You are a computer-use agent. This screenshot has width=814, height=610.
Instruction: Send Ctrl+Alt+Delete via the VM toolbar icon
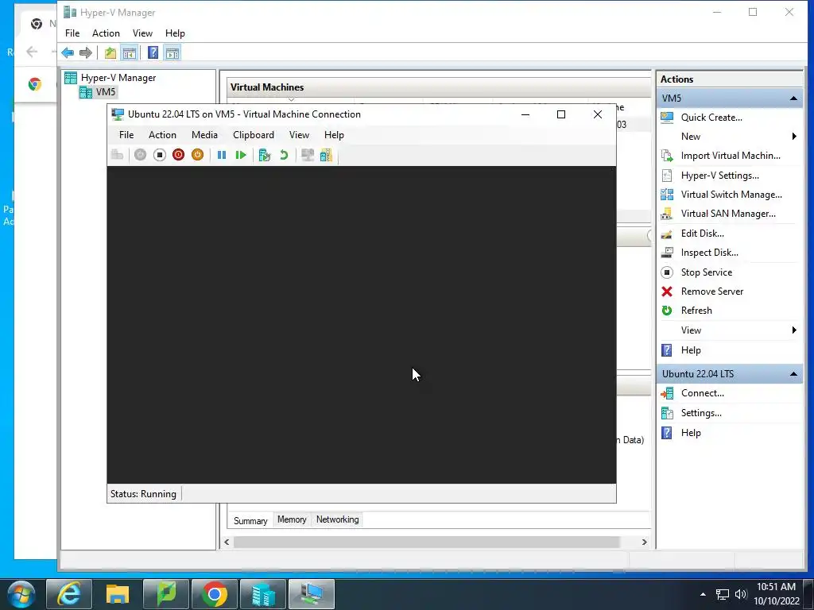[x=118, y=155]
